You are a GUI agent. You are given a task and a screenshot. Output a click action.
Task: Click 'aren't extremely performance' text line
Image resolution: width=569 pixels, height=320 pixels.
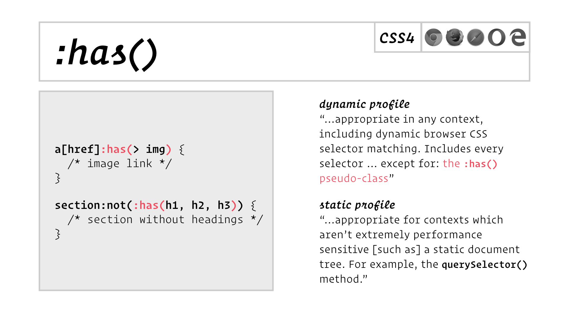pyautogui.click(x=401, y=235)
